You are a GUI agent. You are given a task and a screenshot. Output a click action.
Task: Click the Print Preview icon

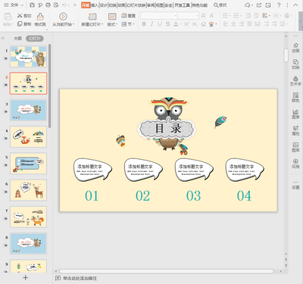56,5
